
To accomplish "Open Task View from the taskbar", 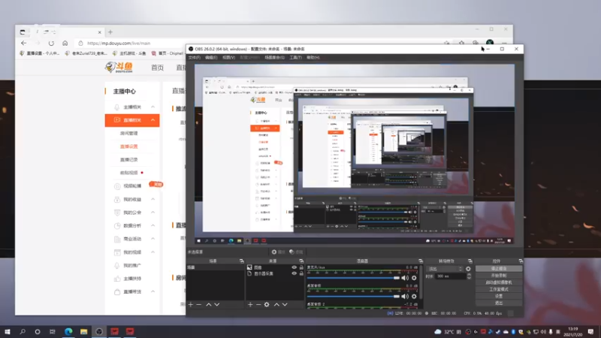I will click(x=53, y=331).
